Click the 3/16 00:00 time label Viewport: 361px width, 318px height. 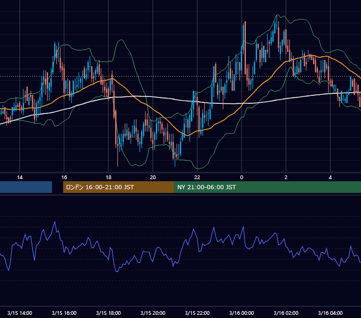(242, 313)
